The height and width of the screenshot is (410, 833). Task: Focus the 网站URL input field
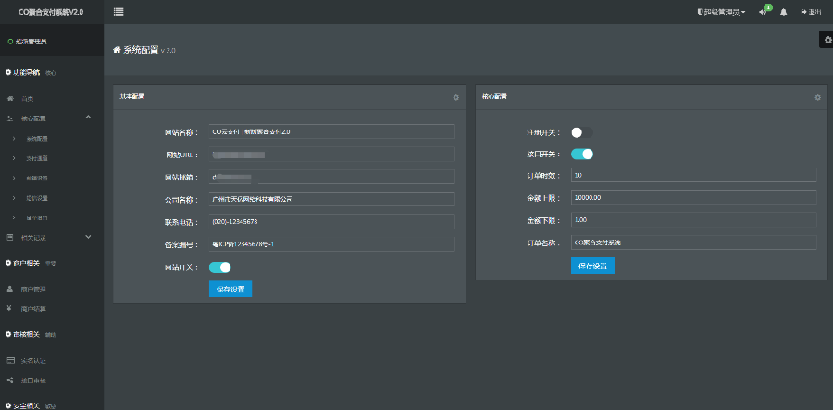[332, 155]
